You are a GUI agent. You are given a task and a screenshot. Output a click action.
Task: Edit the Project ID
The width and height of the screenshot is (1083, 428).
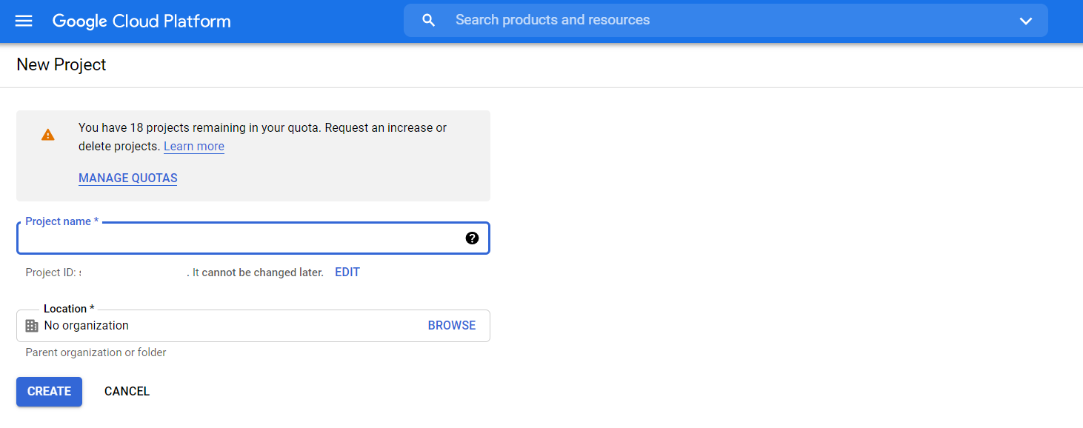click(347, 272)
